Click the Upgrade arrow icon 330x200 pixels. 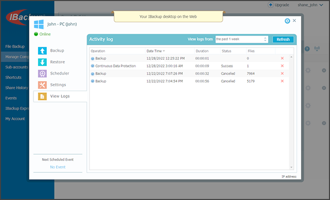tap(271, 5)
